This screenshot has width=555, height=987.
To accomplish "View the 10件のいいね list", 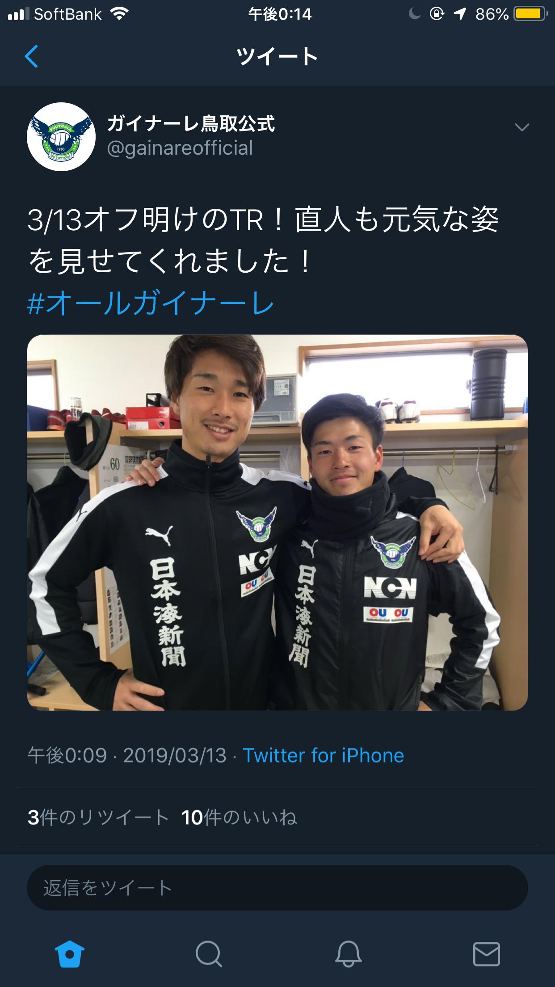I will (x=239, y=818).
